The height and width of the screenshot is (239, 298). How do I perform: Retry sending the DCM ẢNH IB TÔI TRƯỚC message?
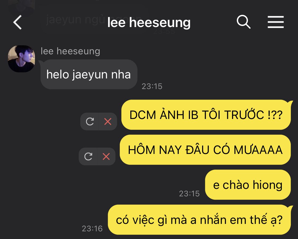[x=90, y=122]
